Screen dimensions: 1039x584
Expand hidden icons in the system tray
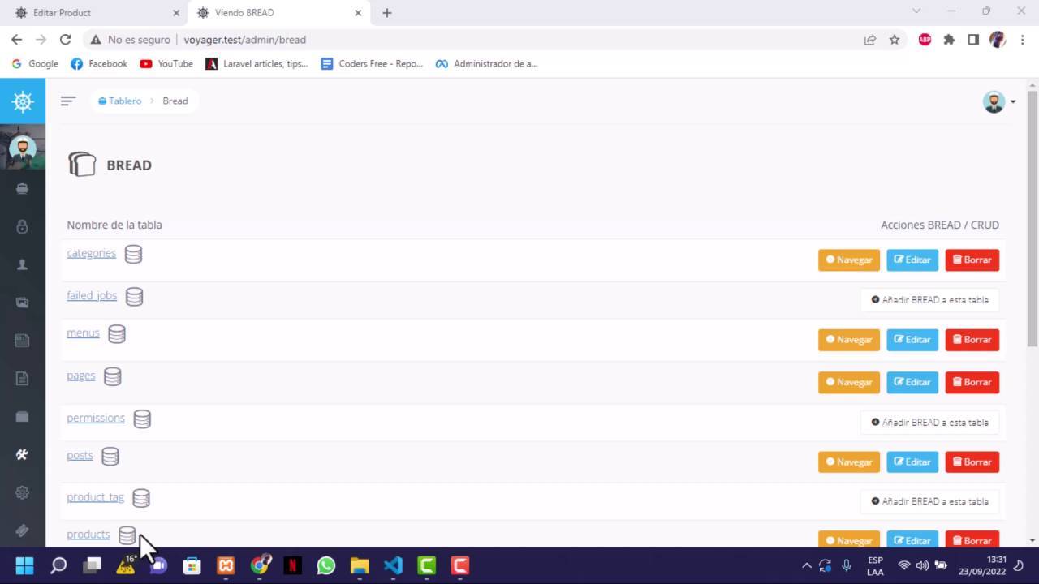pyautogui.click(x=806, y=565)
